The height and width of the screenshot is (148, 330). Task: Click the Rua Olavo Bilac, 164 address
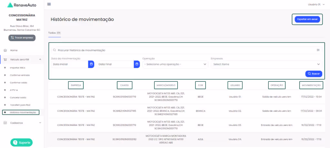pos(22,26)
